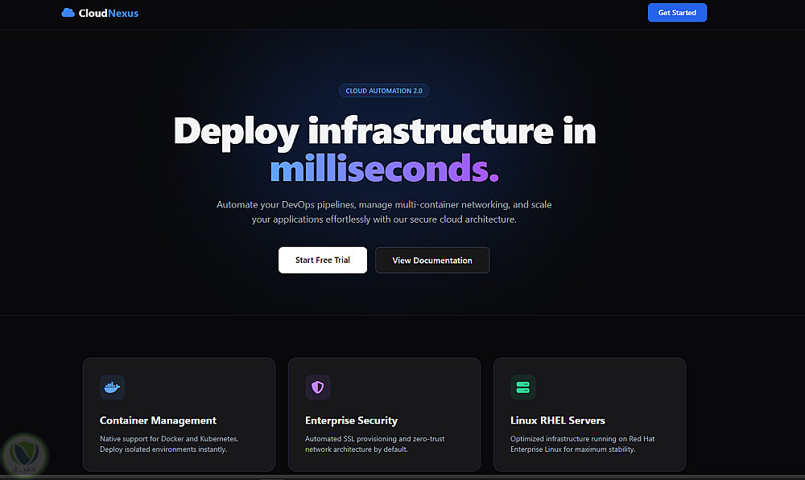This screenshot has height=480, width=805.
Task: Click the DevOps pipelines subtitle paragraph
Action: coord(384,211)
